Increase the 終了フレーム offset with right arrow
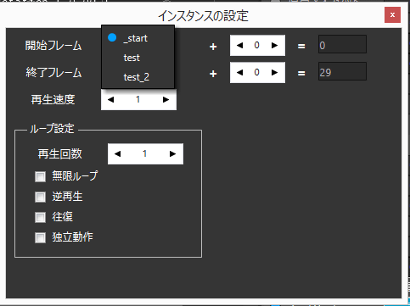The width and height of the screenshot is (410, 306). pyautogui.click(x=274, y=72)
